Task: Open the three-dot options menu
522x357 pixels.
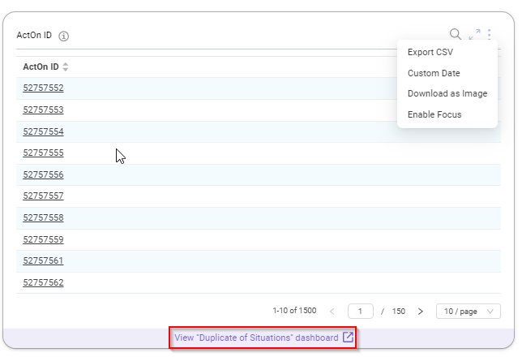Action: (x=489, y=34)
